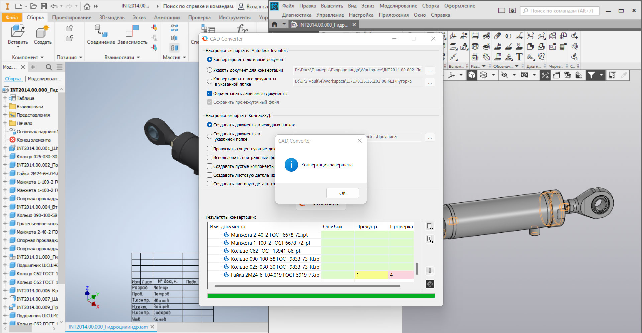Screen dimensions: 642x333
Task: Uncheck 'Обрабатывать зависимые документы' checkbox
Action: (210, 94)
